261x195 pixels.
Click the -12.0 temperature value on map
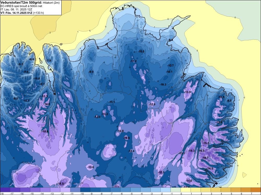point(97,117)
